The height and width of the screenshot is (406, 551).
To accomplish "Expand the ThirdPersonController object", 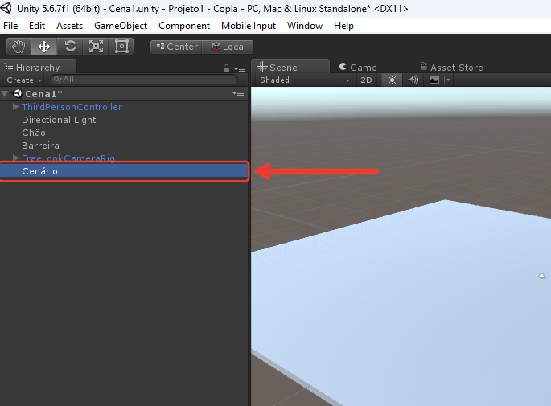I will (x=15, y=107).
